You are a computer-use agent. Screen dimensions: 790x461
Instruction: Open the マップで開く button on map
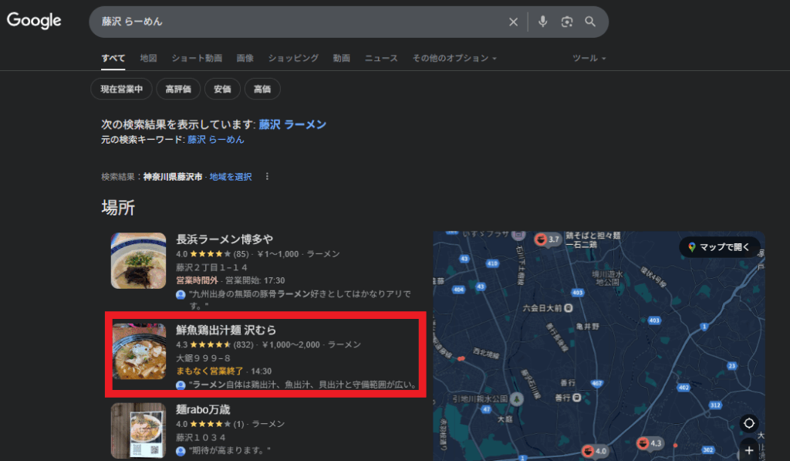[x=720, y=246]
